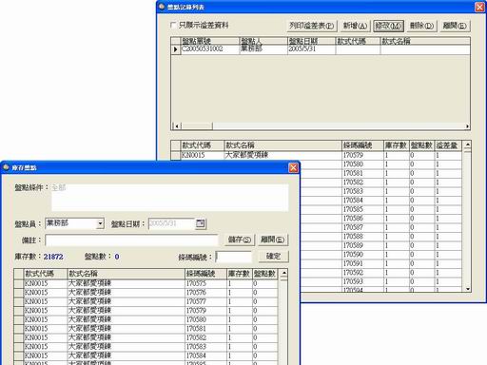The image size is (487, 365).
Task: Select barcode 170586 in 盤點記錄列表 grid
Action: pos(362,219)
